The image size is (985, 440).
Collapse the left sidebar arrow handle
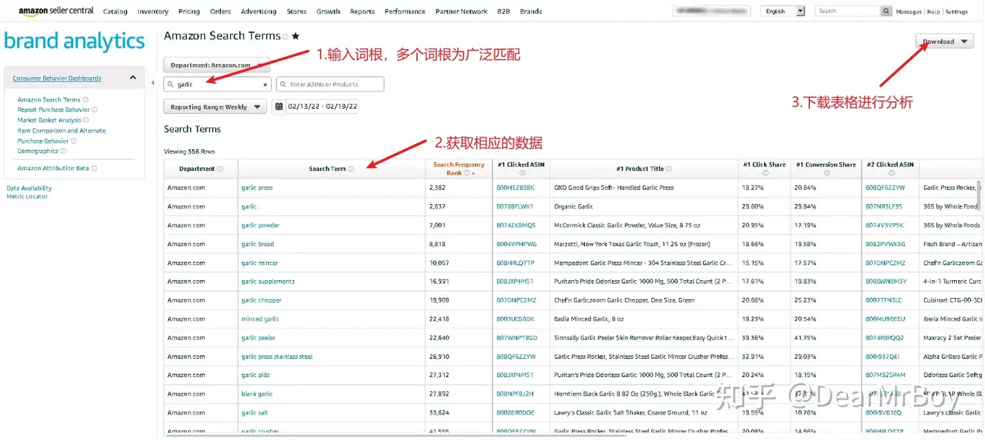(153, 83)
